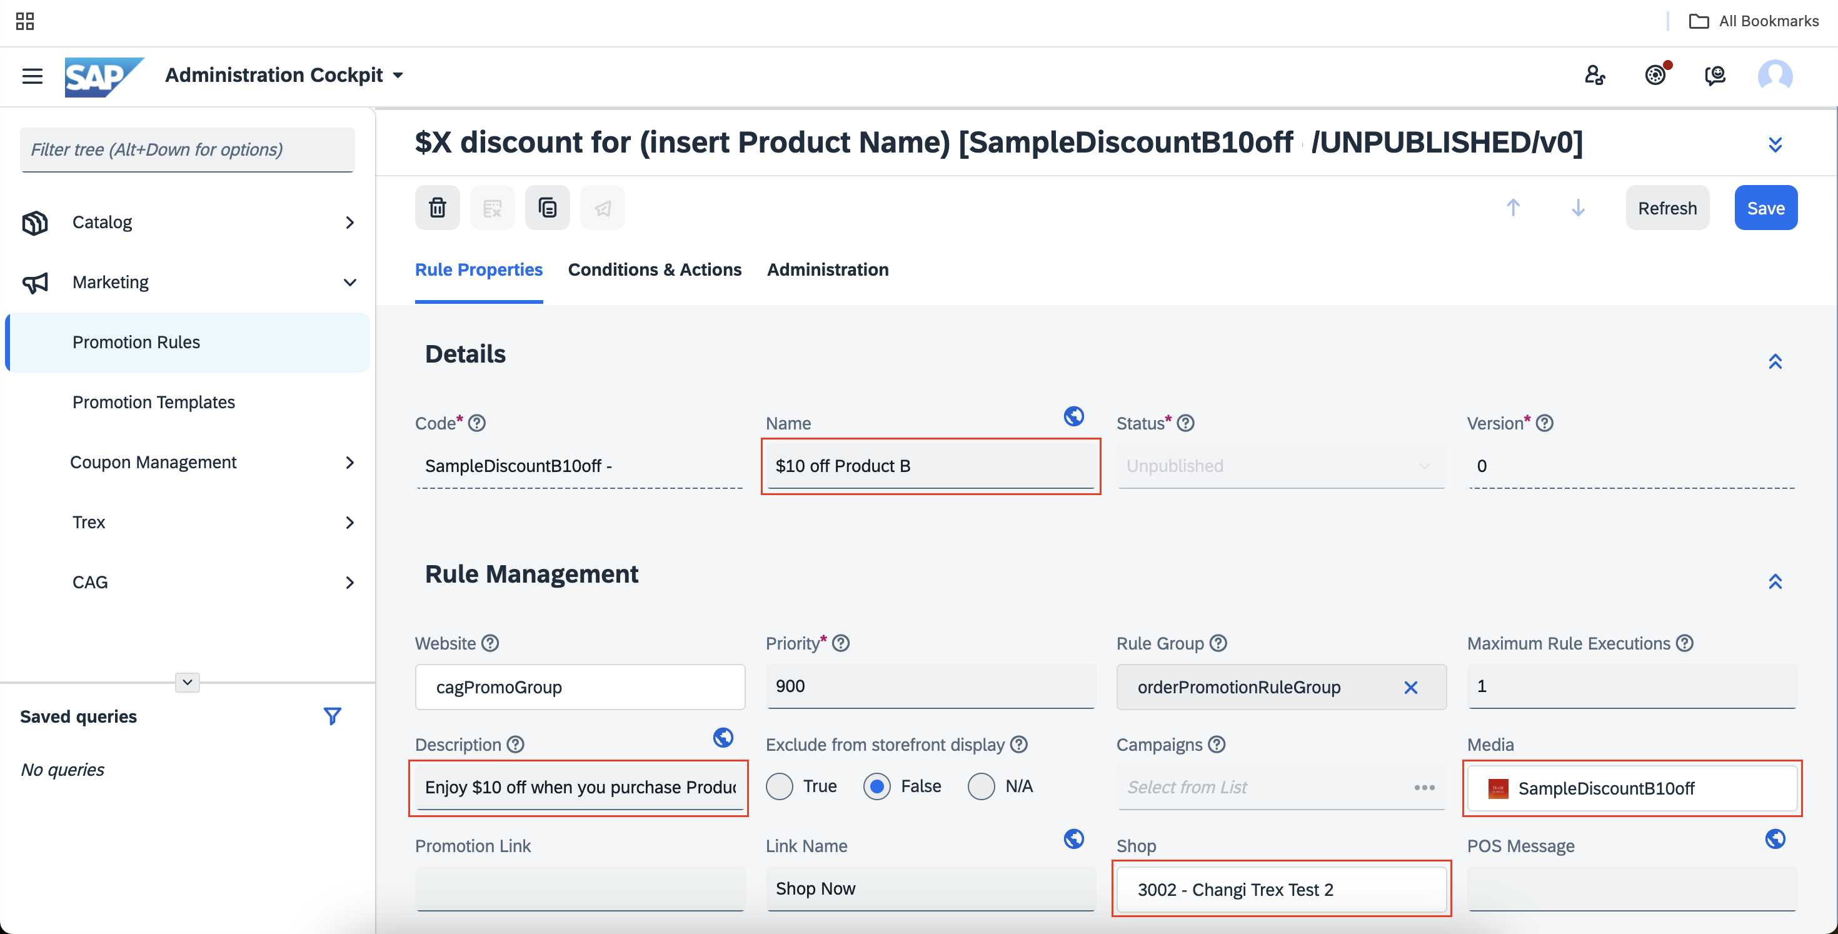
Task: Open the apps grid icon
Action: coord(25,21)
